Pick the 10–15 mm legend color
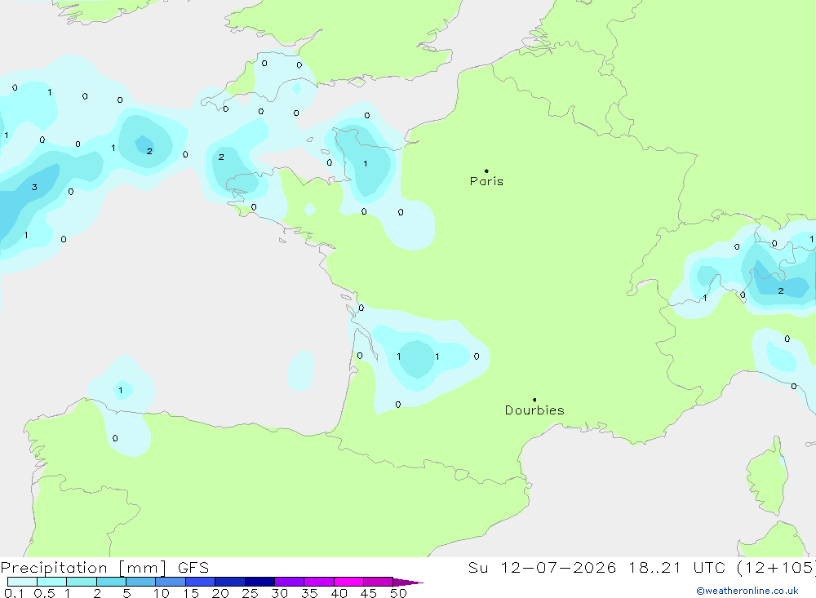 (171, 582)
